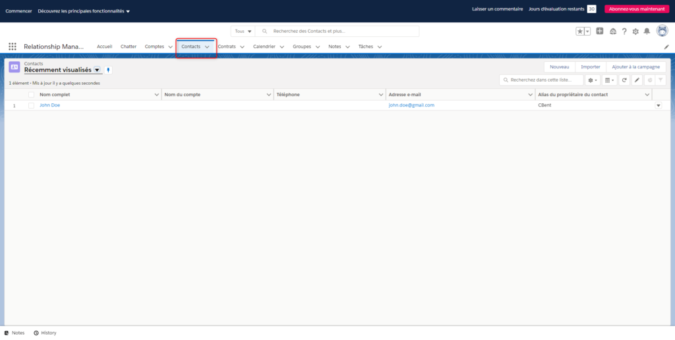
Task: Open the global actions plus icon
Action: tap(600, 31)
